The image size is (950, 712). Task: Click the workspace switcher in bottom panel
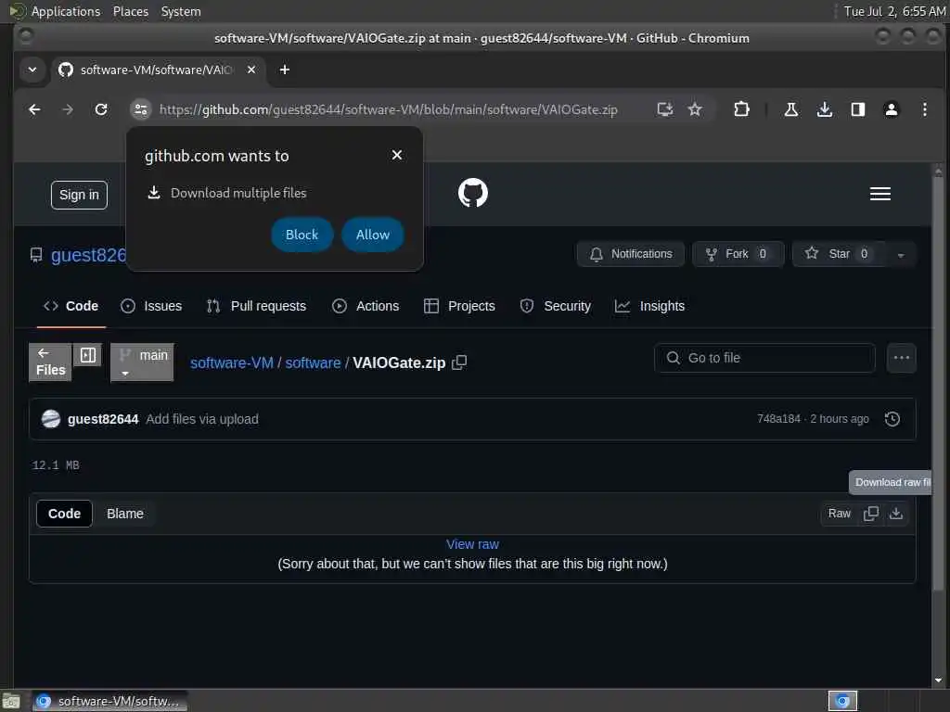click(842, 701)
